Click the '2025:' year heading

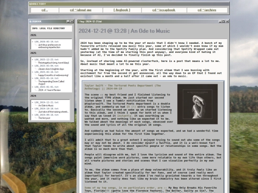click(x=33, y=53)
